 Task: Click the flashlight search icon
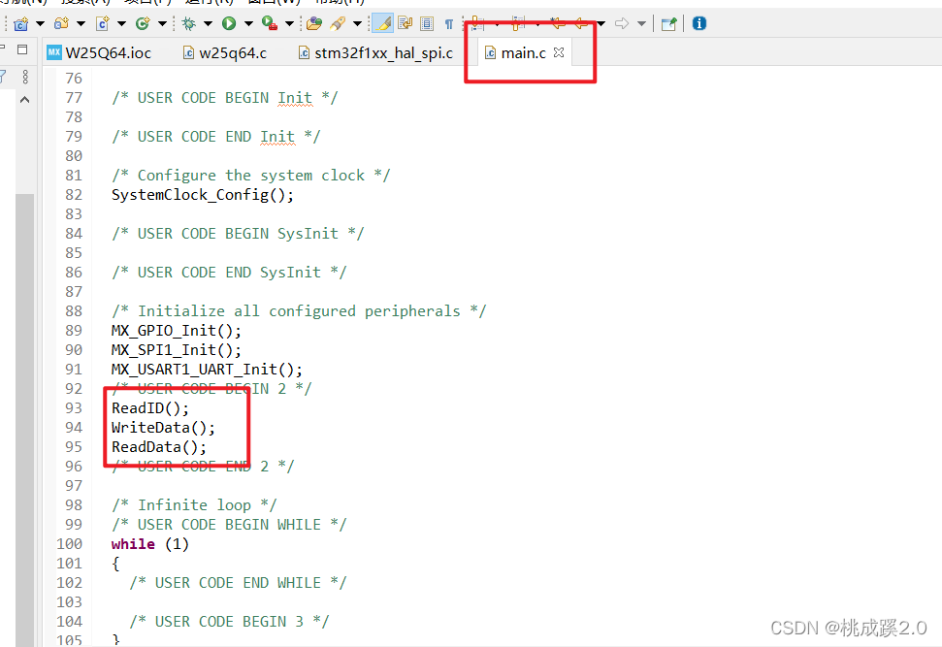click(x=338, y=24)
